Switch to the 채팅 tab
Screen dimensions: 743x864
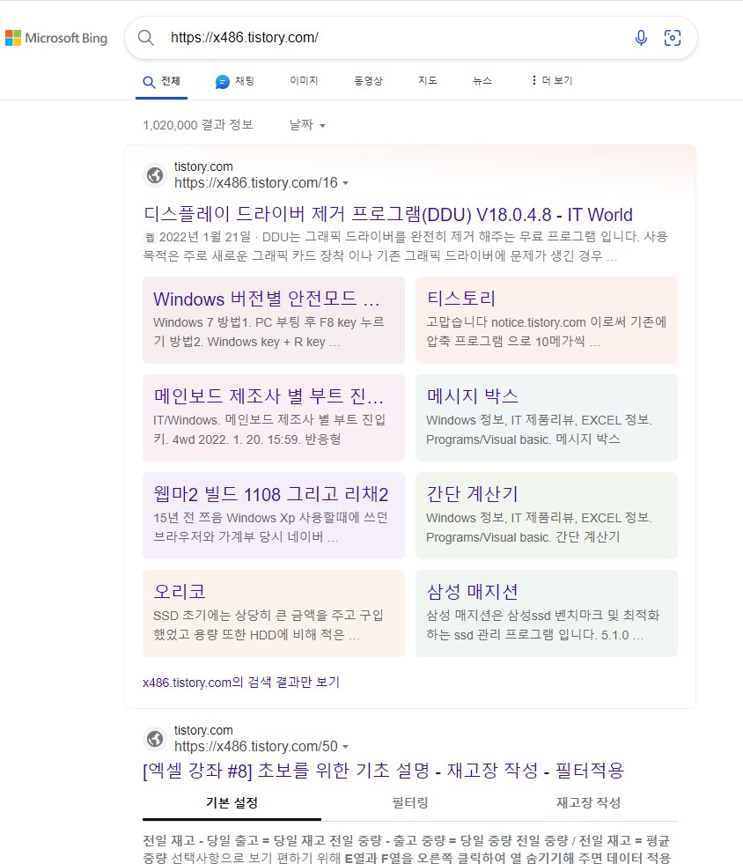pyautogui.click(x=235, y=82)
